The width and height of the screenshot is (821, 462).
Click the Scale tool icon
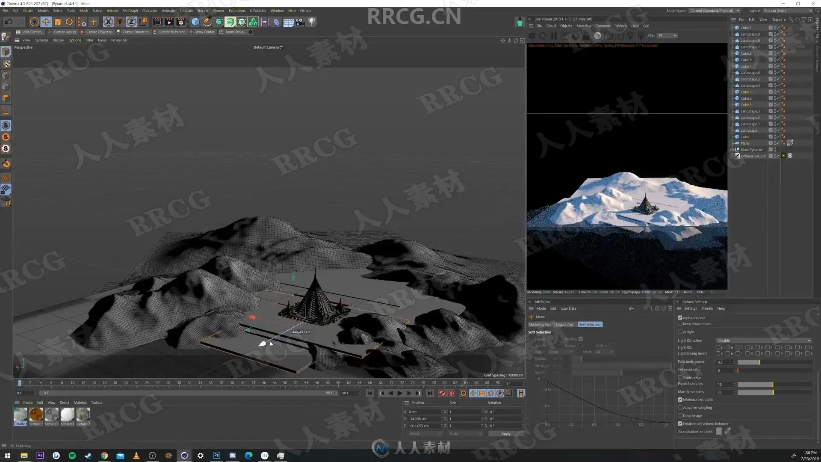[x=58, y=22]
